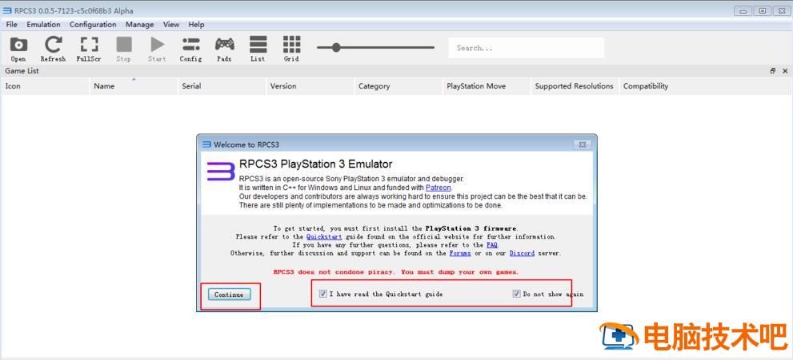Toggle FullScr fullscreen mode icon
The height and width of the screenshot is (360, 793).
(89, 49)
